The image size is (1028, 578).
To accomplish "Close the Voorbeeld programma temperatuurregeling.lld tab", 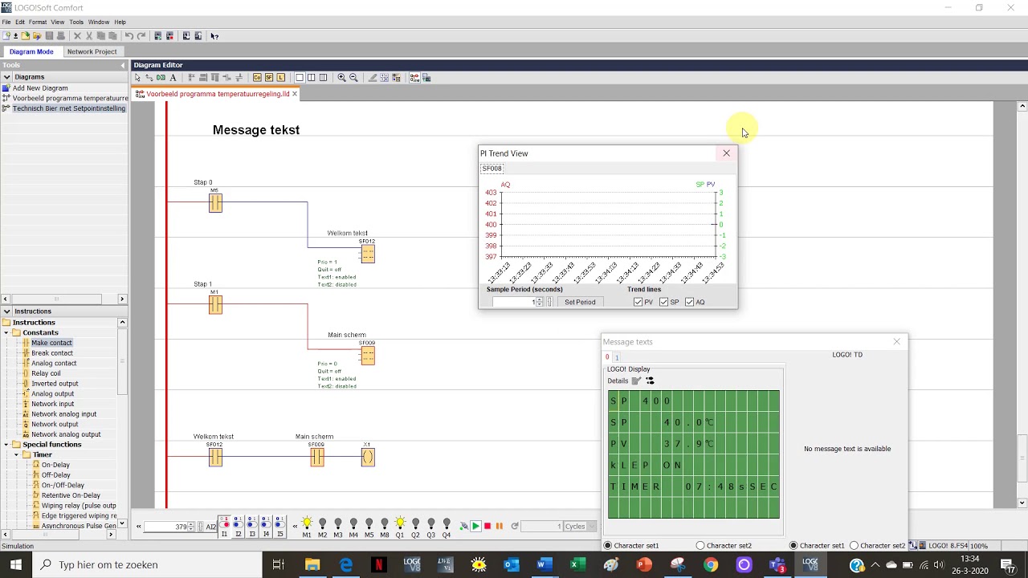I will [x=295, y=94].
